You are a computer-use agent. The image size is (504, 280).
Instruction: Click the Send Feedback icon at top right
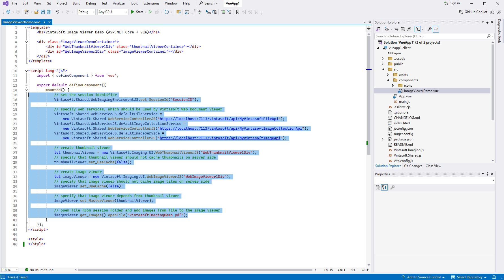point(499,12)
